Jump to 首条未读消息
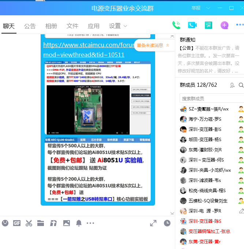Image resolution: width=244 pixels, height=249 pixels. pyautogui.click(x=153, y=46)
